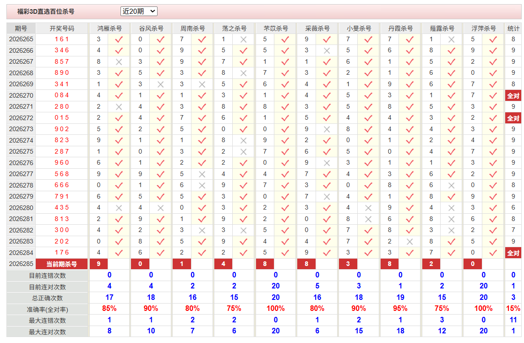Click the 最大连对次数 row label

(48, 332)
